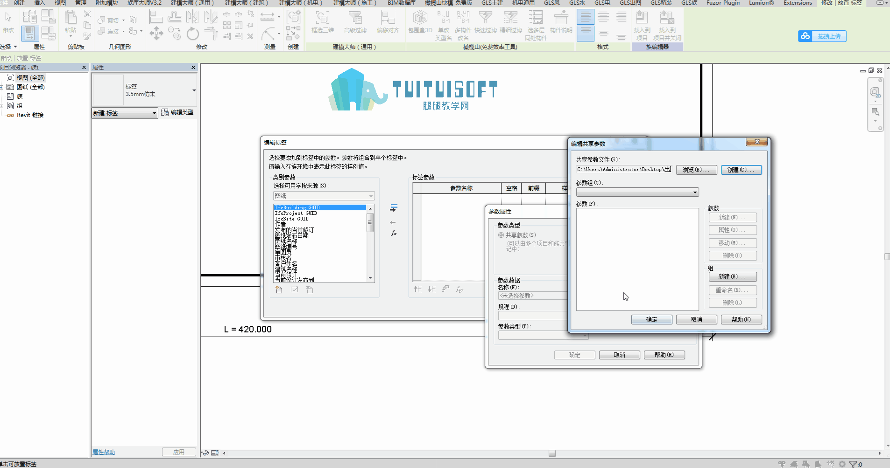Select the 共享参数 radio button
Screen dimensions: 890x468
pyautogui.click(x=501, y=235)
